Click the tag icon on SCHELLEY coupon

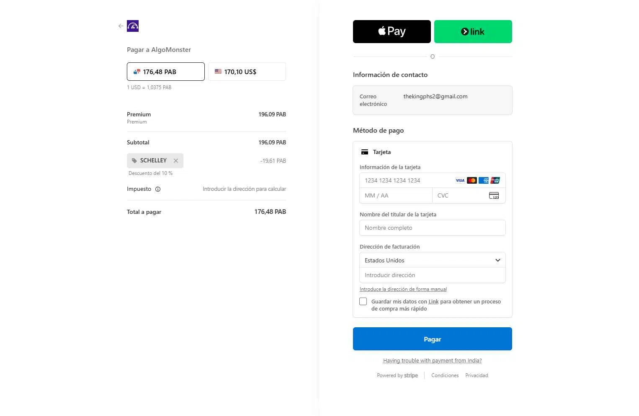pos(134,161)
